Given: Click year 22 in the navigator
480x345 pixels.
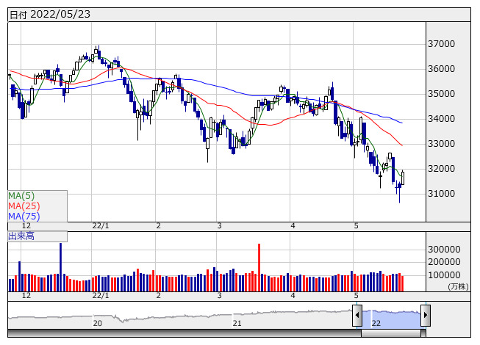Looking at the screenshot, I should (x=376, y=323).
